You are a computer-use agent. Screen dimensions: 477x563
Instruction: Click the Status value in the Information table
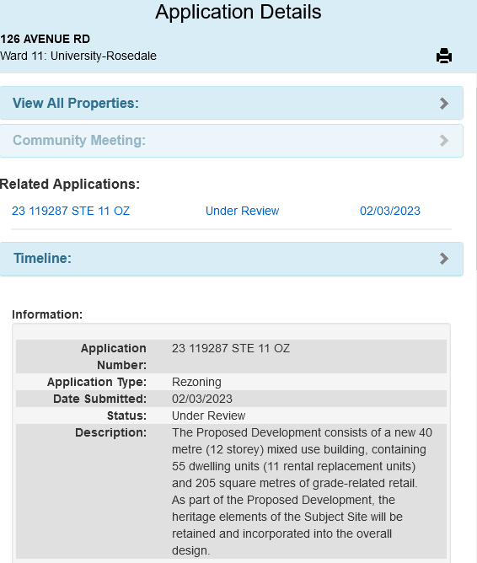[208, 416]
